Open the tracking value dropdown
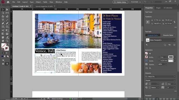The width and height of the screenshot is (179, 100). pos(175,87)
